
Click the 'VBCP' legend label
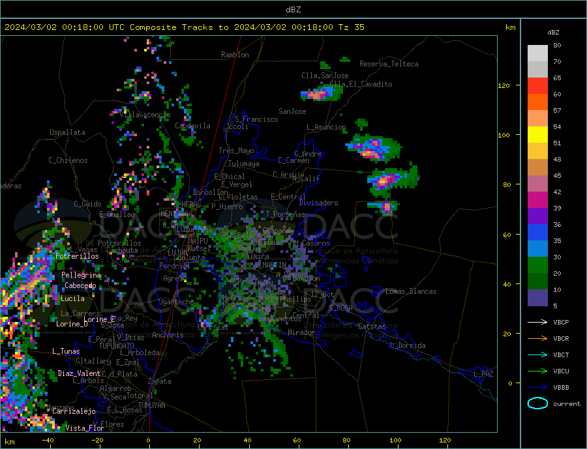(561, 322)
